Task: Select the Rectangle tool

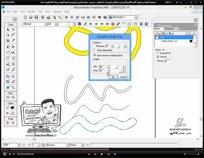Action: (14, 58)
